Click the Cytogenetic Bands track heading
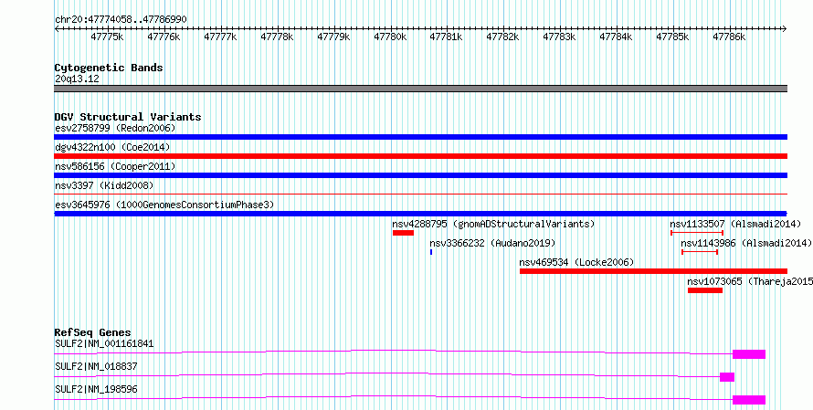The image size is (813, 410). (109, 68)
